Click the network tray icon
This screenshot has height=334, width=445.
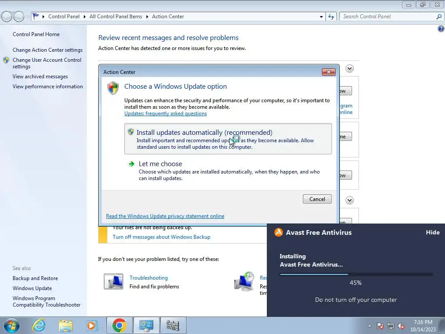tap(391, 326)
